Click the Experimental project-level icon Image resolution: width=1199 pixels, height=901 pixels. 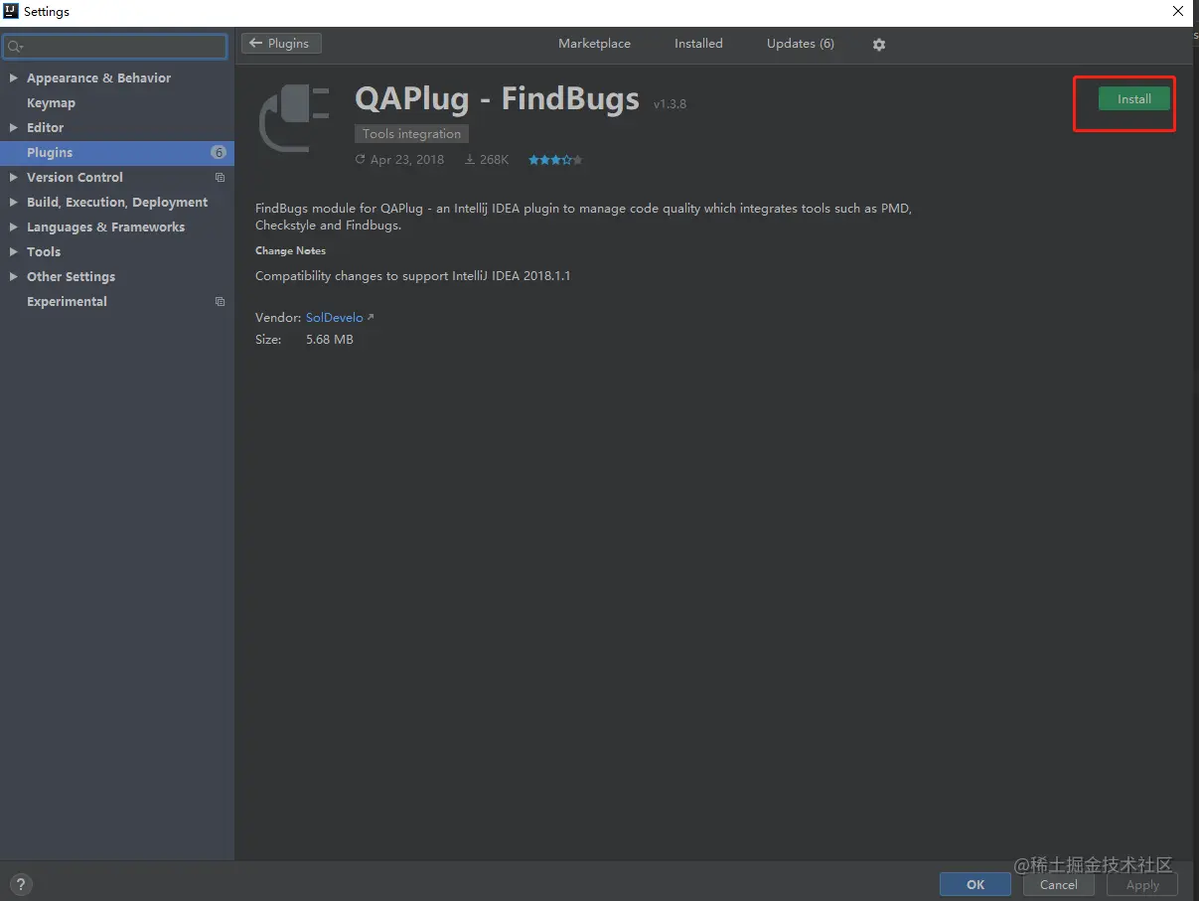(220, 302)
